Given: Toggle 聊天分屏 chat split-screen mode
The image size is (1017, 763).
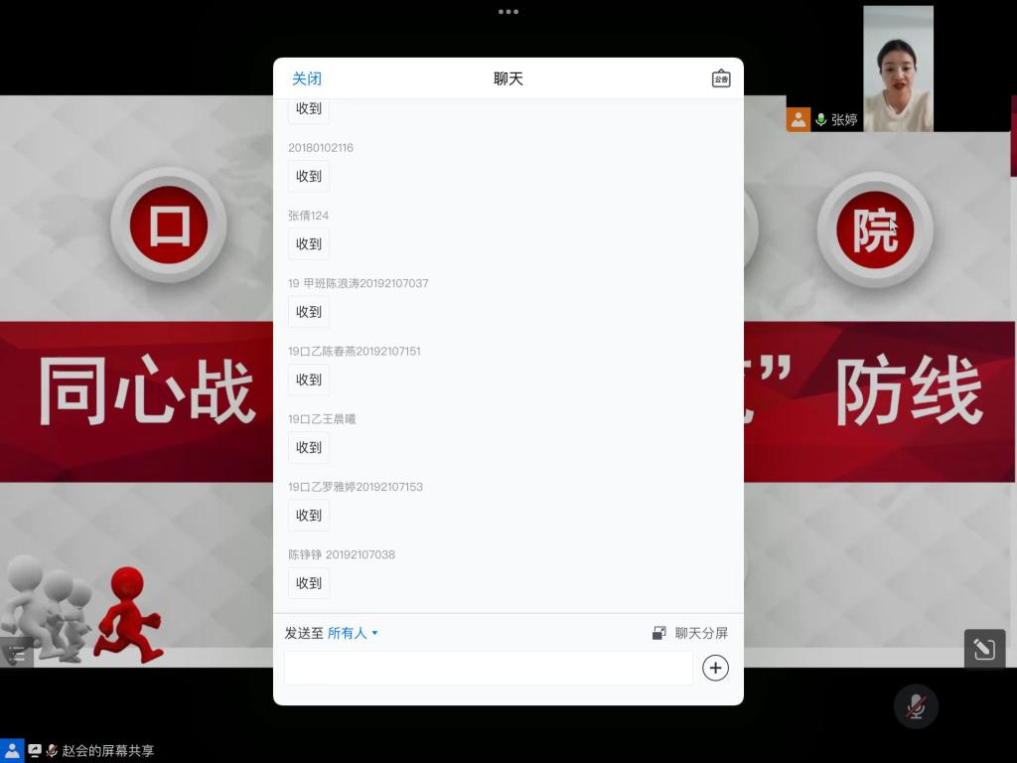Looking at the screenshot, I should pos(691,633).
